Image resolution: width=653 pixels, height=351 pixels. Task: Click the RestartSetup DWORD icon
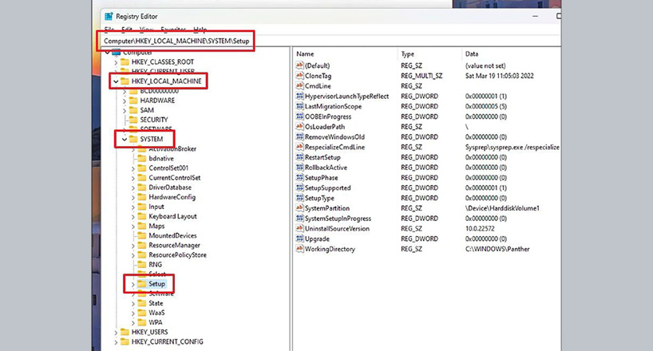tap(299, 157)
